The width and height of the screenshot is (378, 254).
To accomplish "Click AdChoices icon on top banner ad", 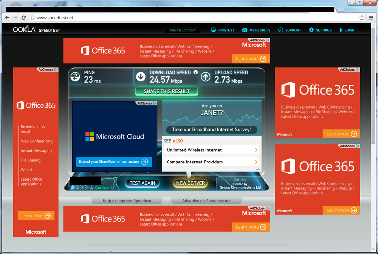I will [x=268, y=40].
